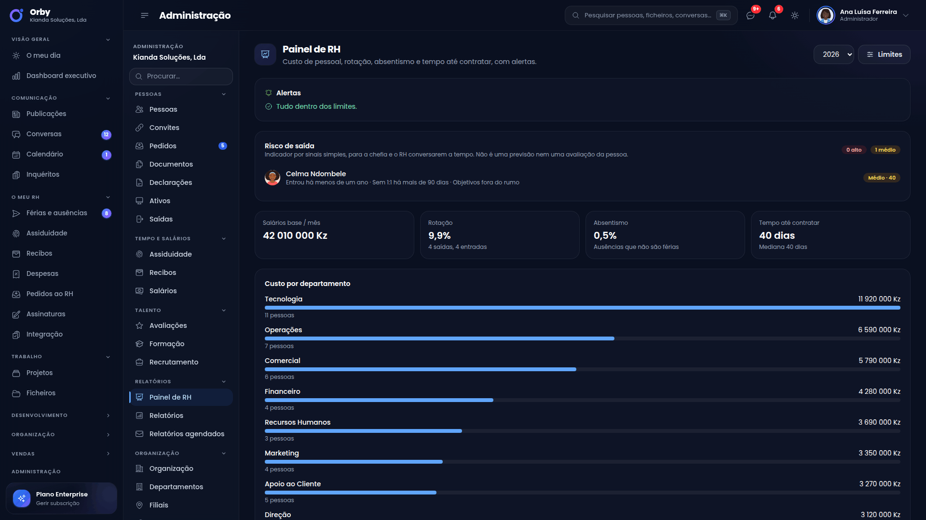Open Avaliações star icon item

click(181, 325)
